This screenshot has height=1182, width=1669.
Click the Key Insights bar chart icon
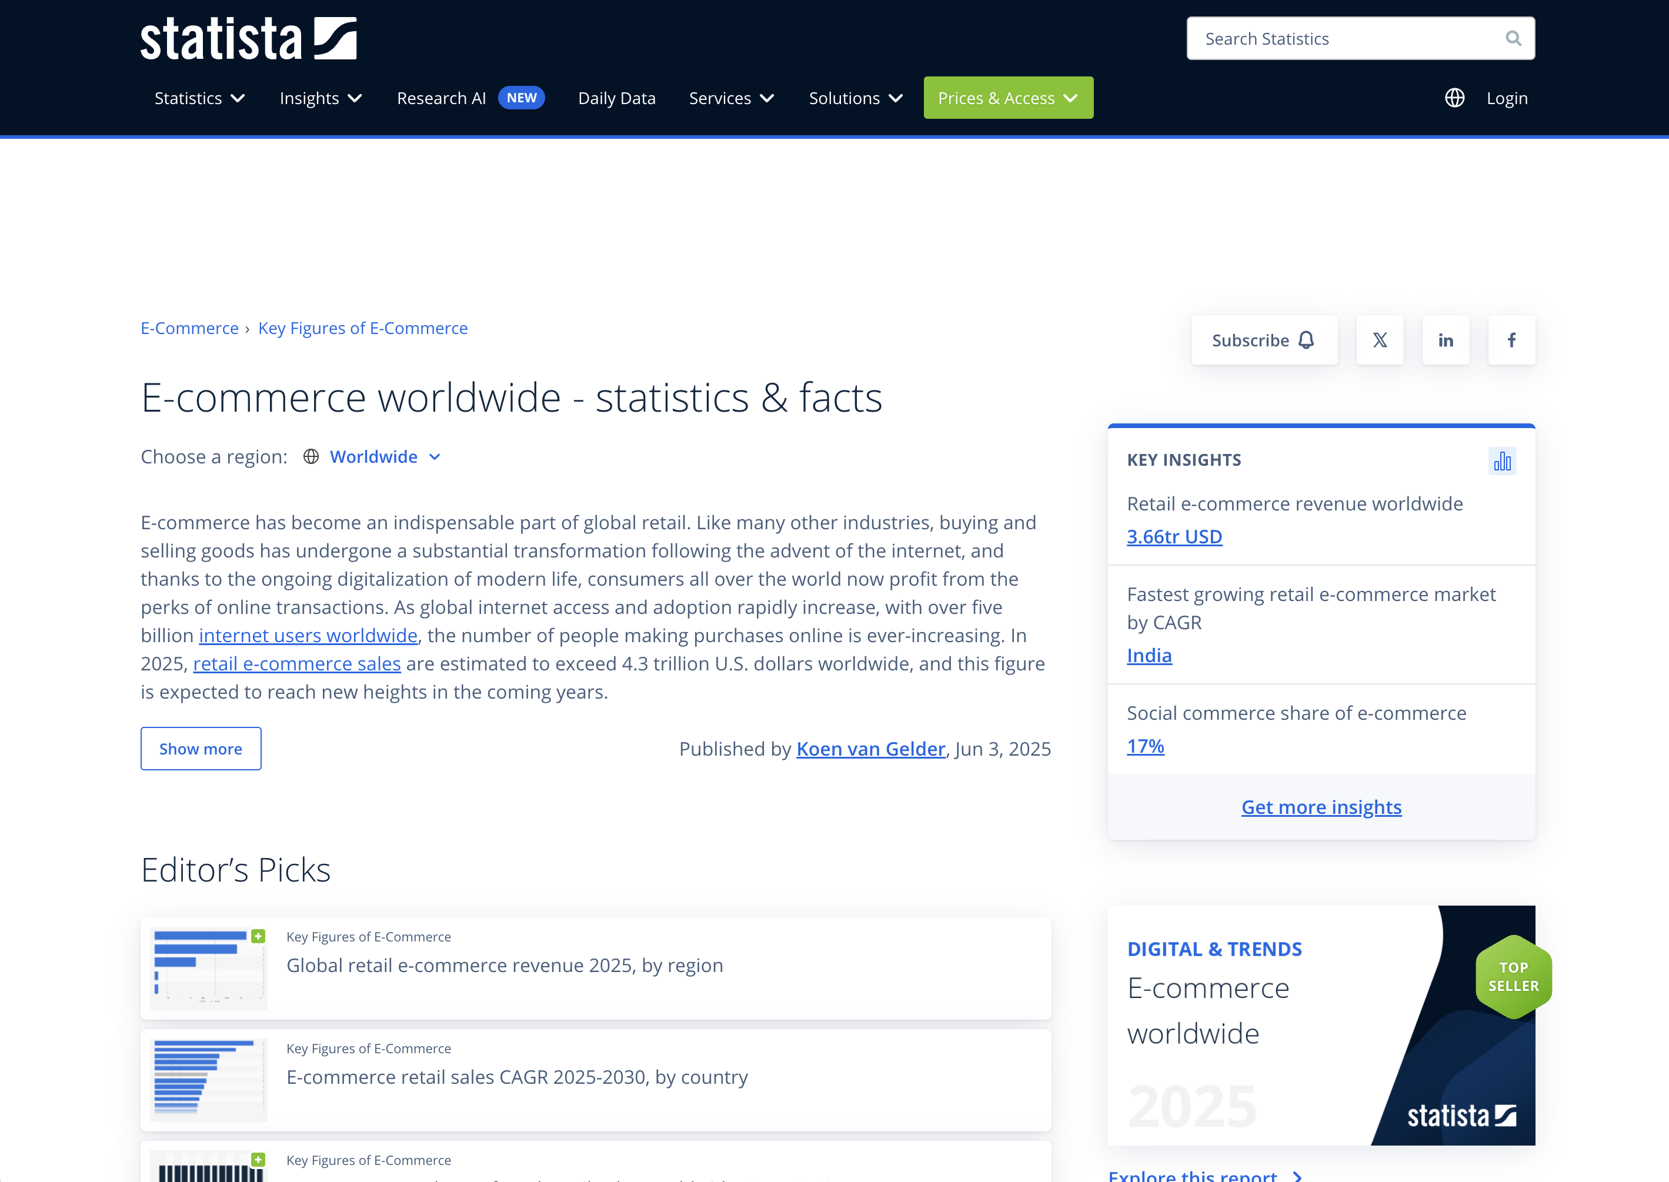pyautogui.click(x=1501, y=460)
